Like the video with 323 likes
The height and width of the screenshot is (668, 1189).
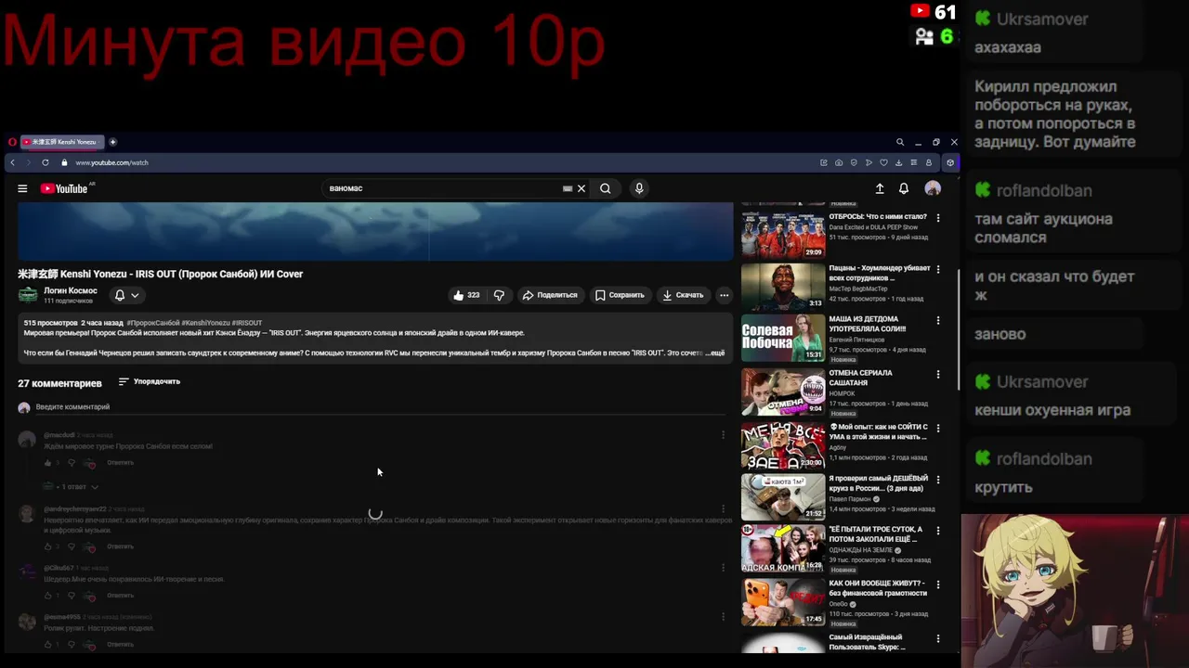point(466,295)
